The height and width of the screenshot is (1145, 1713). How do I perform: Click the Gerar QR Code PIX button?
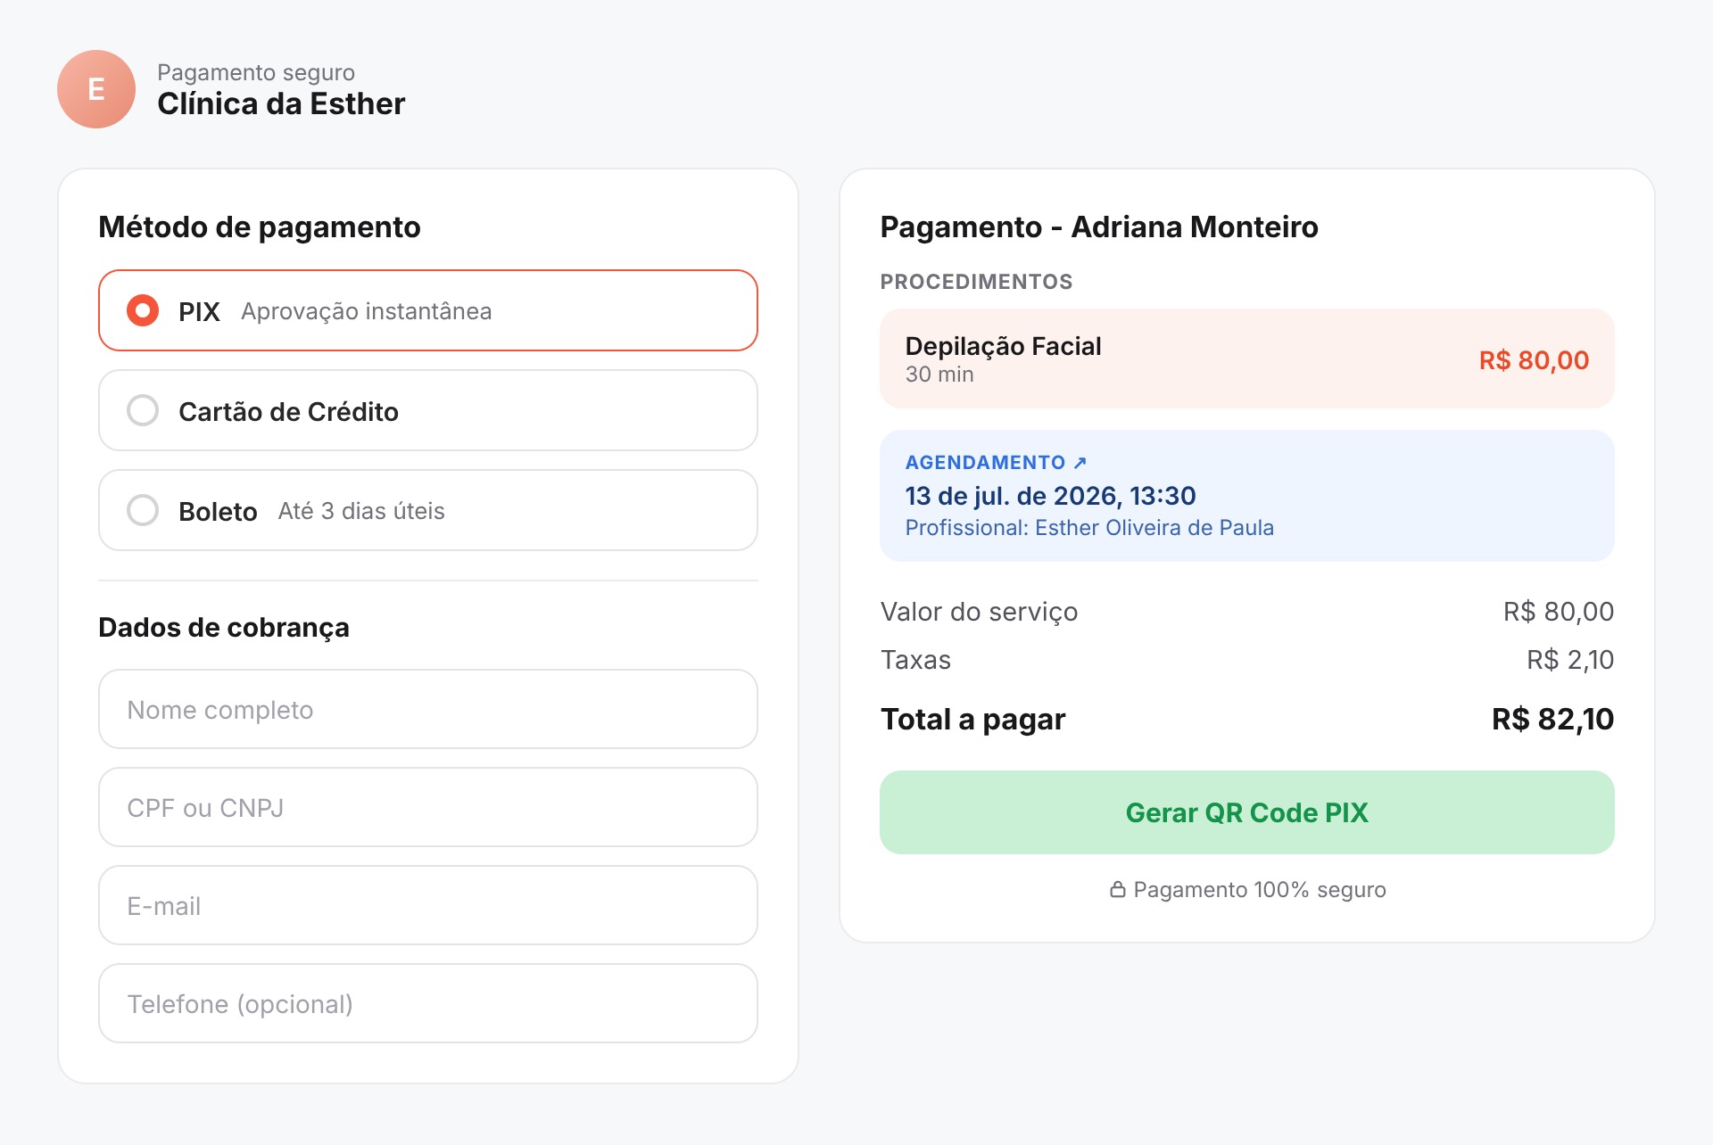1247,812
